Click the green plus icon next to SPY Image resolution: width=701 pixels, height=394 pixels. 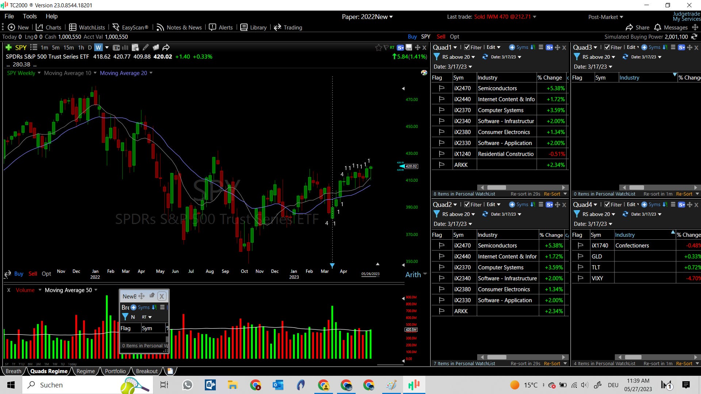(9, 47)
